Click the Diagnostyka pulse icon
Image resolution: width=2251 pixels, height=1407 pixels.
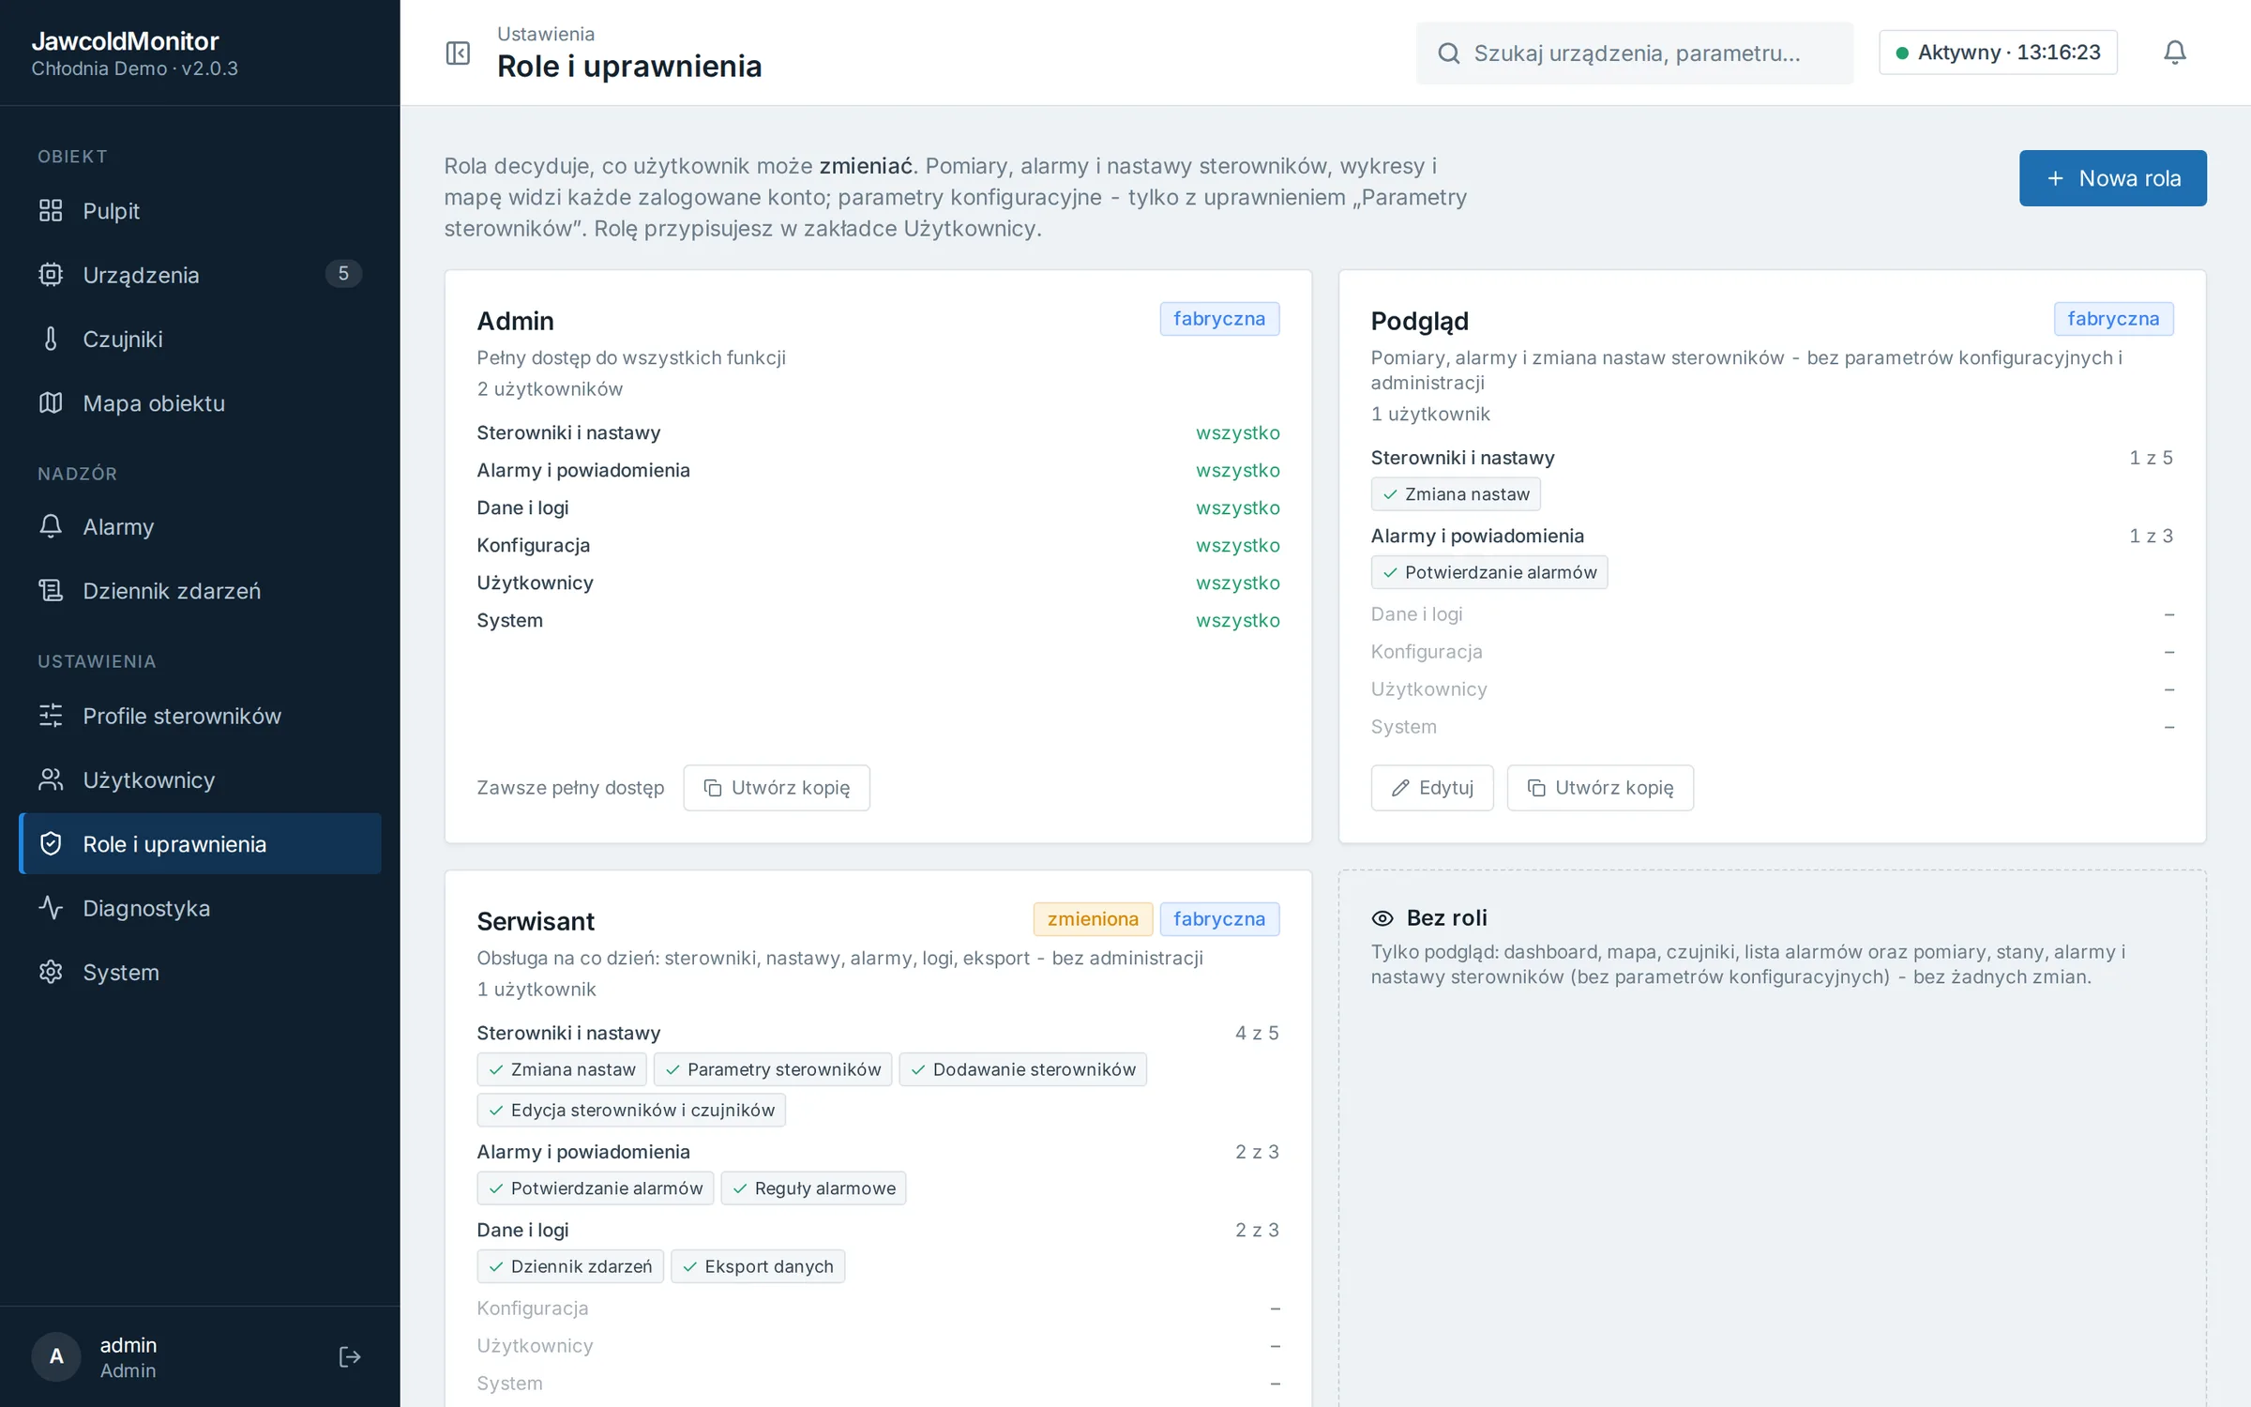point(51,908)
